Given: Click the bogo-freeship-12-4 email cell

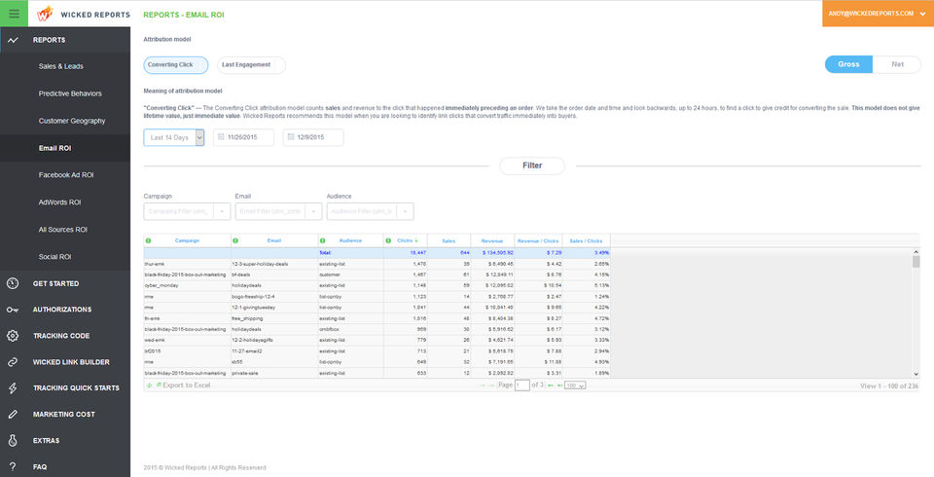Looking at the screenshot, I should (274, 296).
